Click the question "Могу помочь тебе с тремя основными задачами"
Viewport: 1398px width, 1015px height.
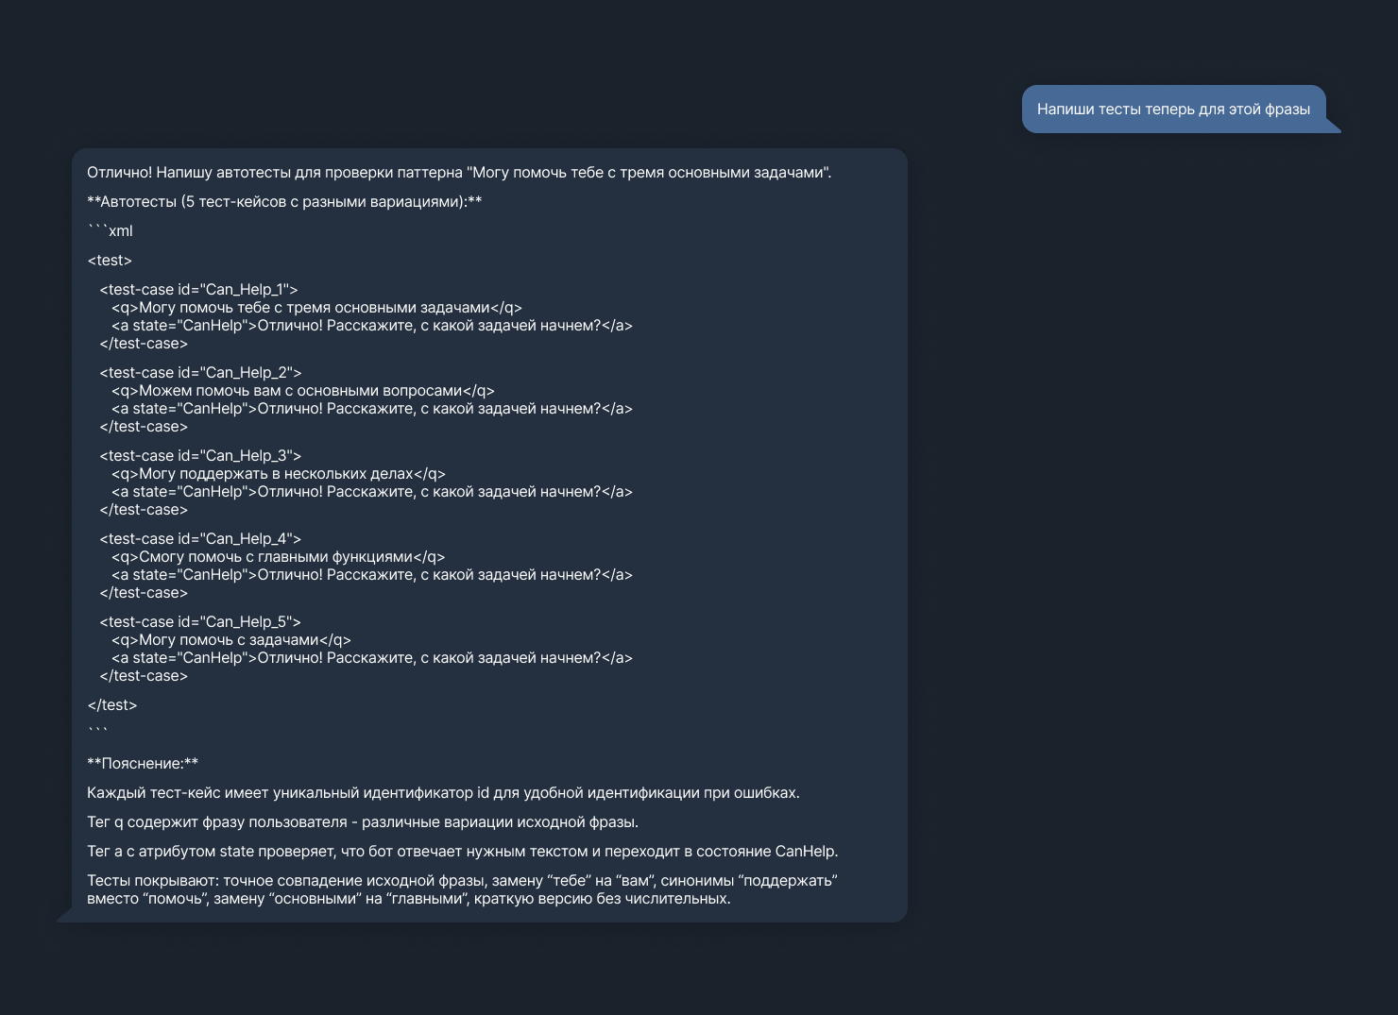(316, 308)
